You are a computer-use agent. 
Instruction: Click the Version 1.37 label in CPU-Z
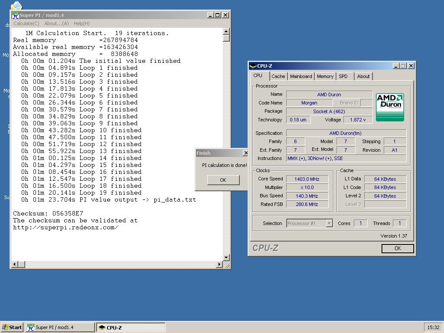click(x=394, y=236)
